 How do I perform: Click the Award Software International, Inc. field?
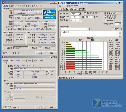pos(34,84)
